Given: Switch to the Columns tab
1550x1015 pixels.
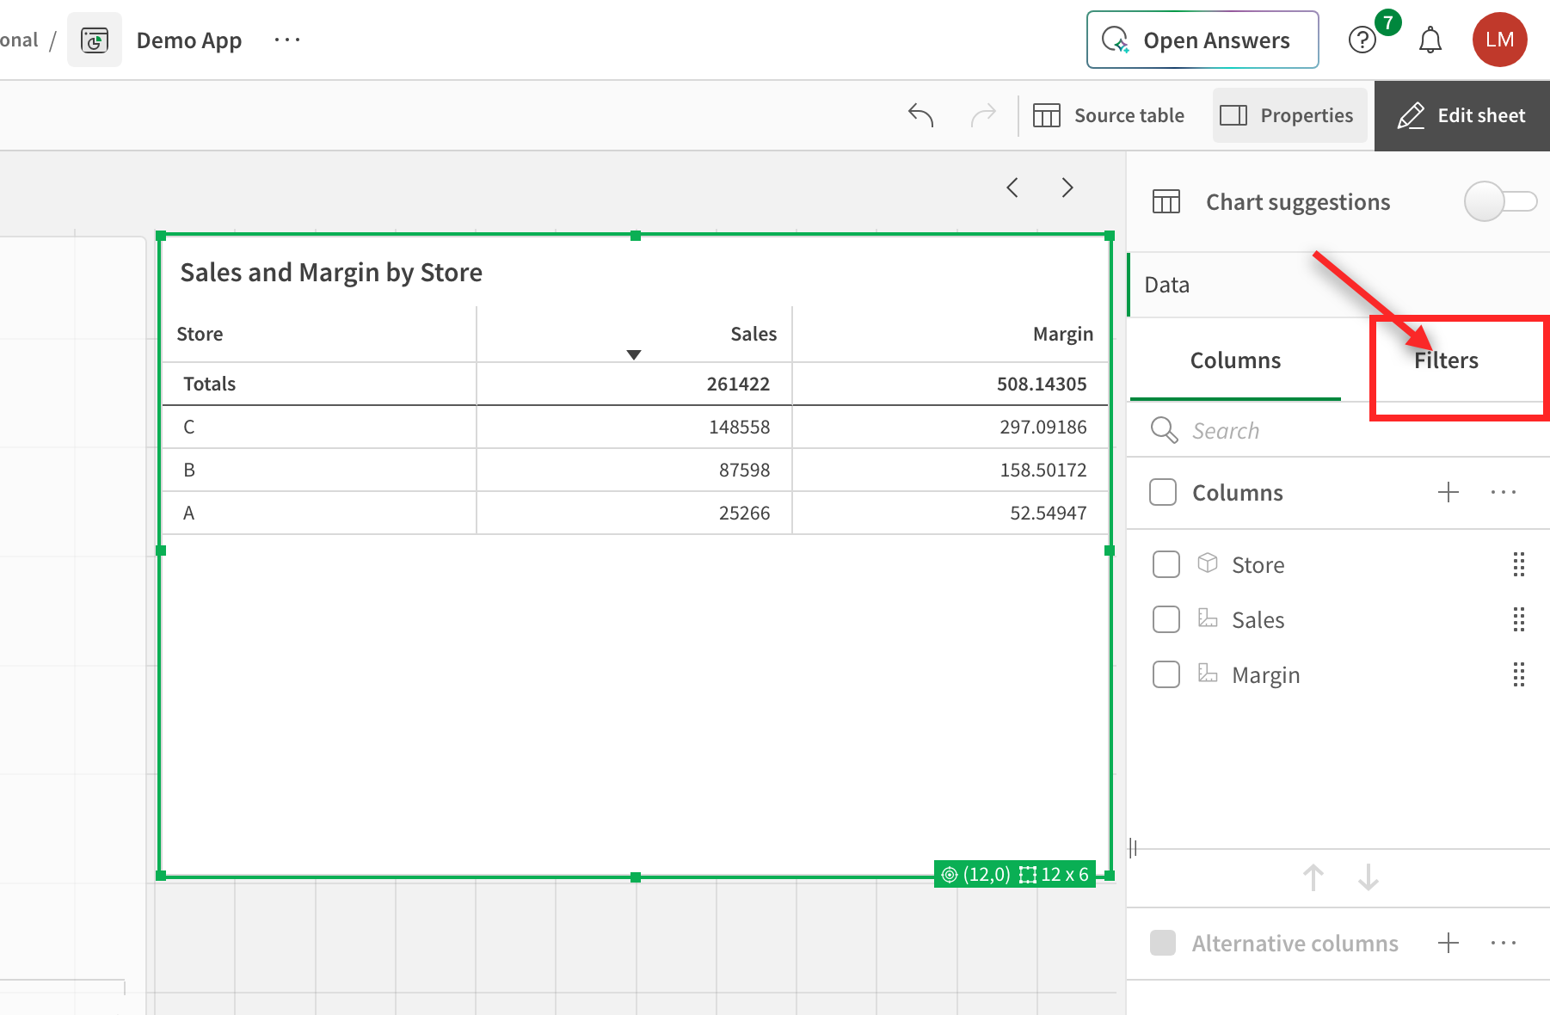Looking at the screenshot, I should click(x=1235, y=360).
